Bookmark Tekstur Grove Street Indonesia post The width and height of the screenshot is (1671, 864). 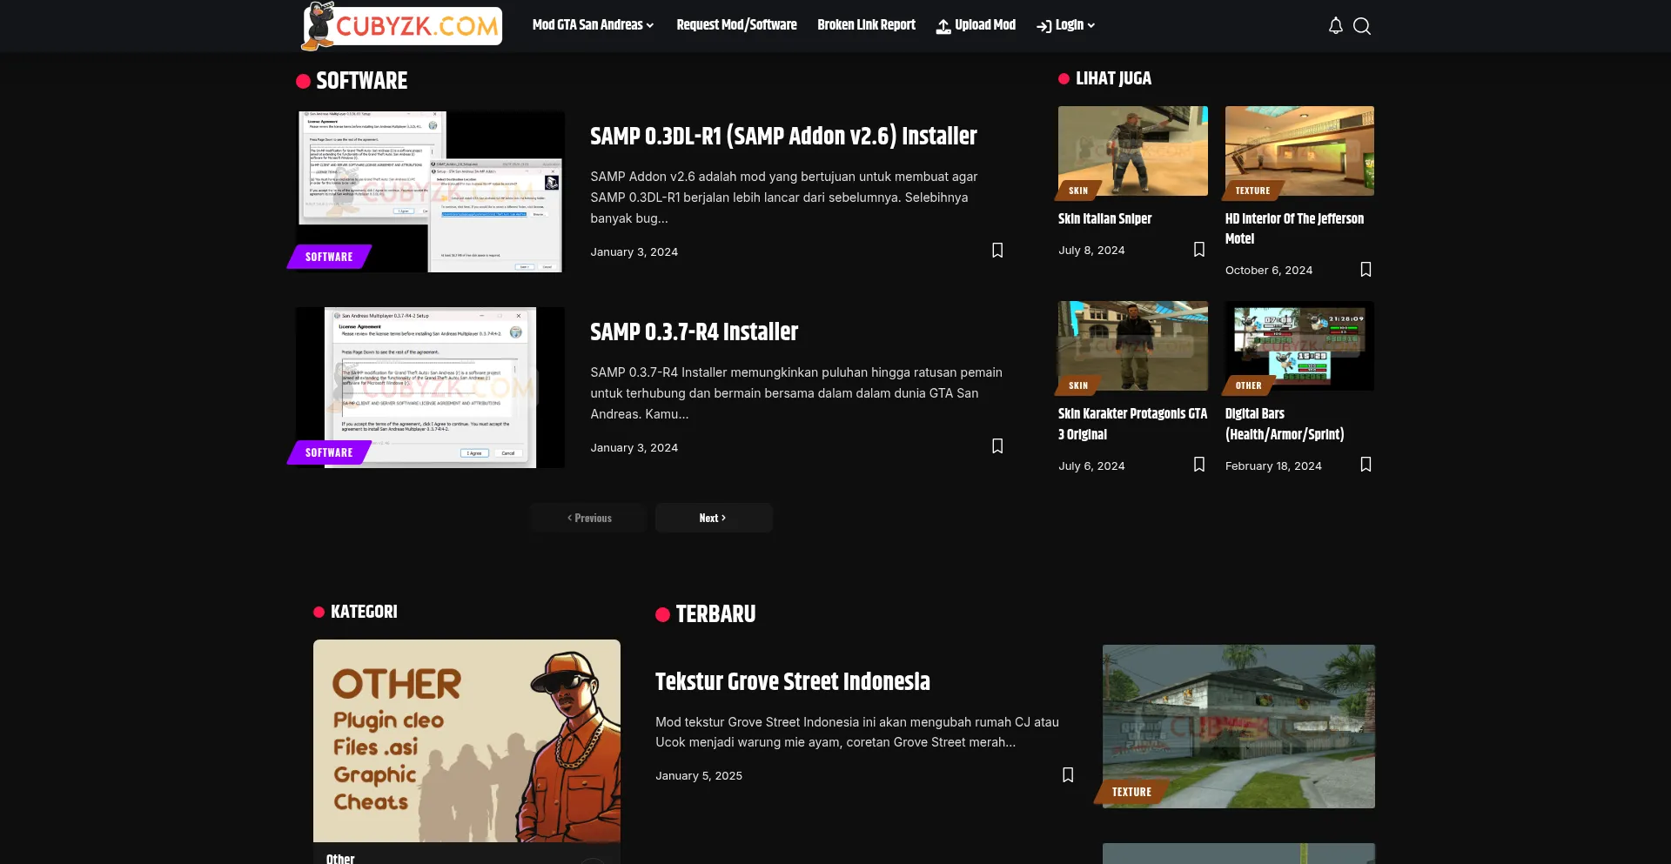point(1068,775)
